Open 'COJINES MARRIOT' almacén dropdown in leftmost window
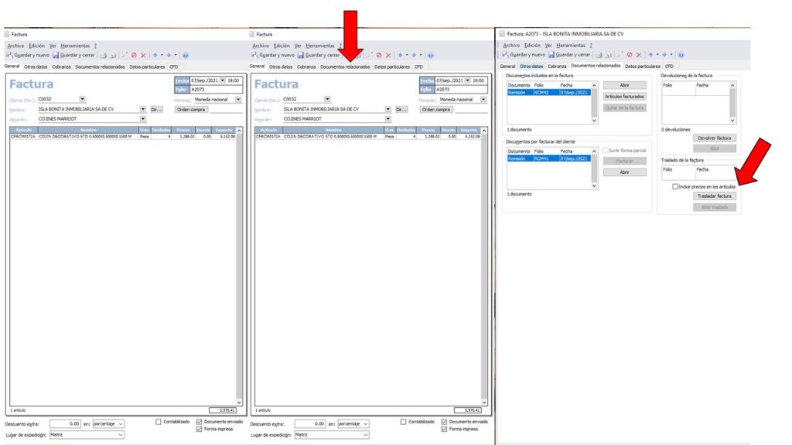 [143, 119]
